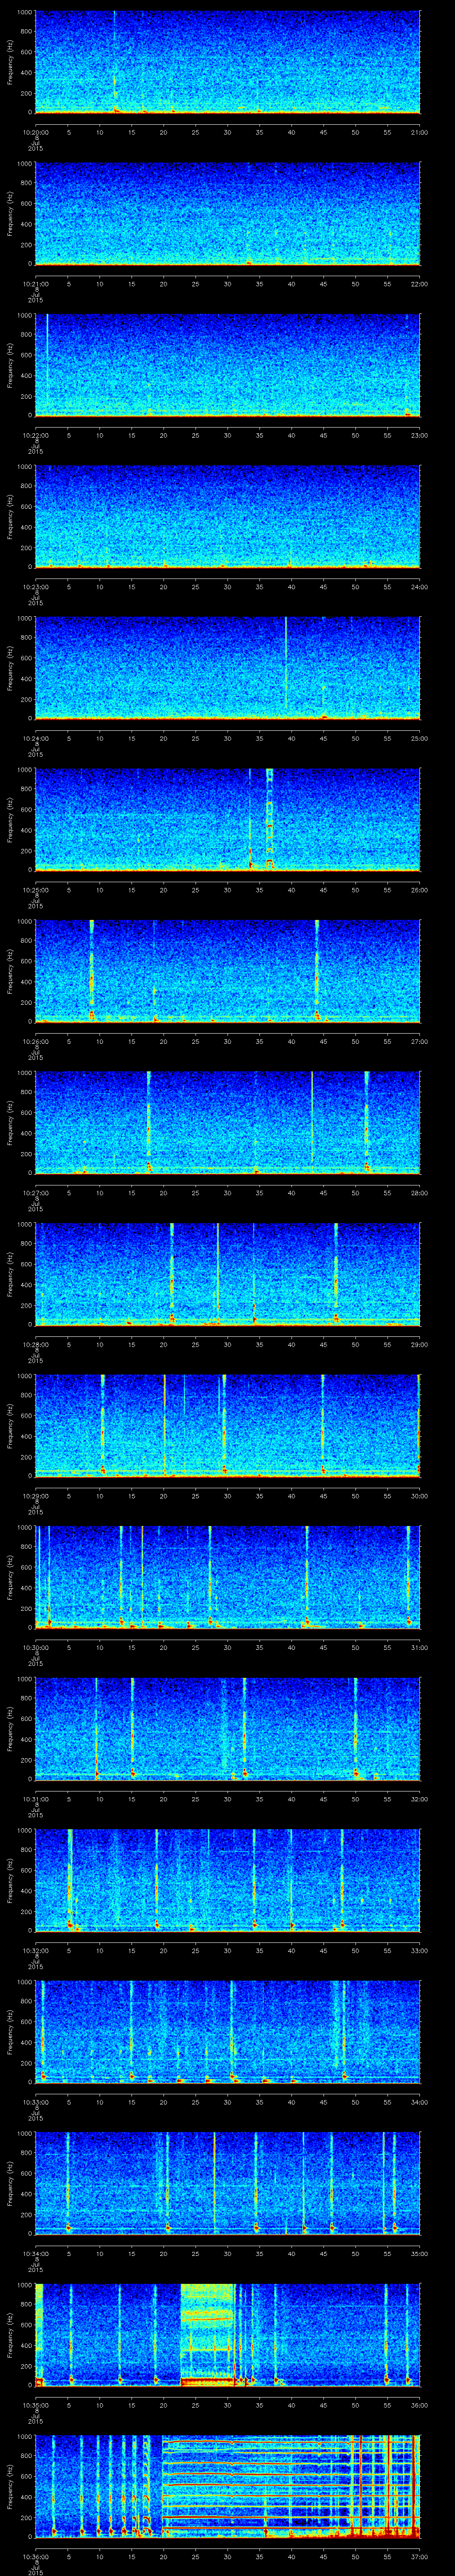Image resolution: width=455 pixels, height=2576 pixels.
Task: Click the 10:36:00 start time label
Action: (35, 2556)
